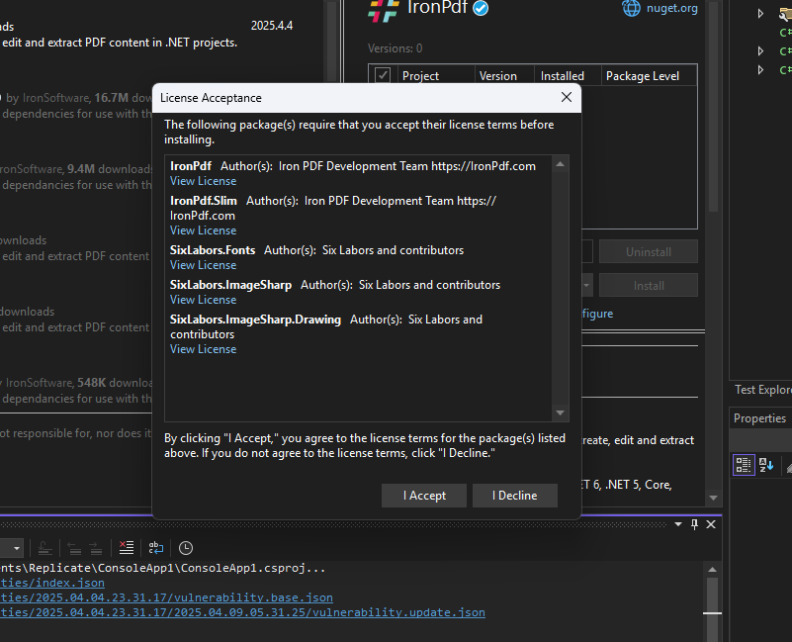Toggle the select-all projects checkbox
Screen dimensions: 792x642
[383, 76]
